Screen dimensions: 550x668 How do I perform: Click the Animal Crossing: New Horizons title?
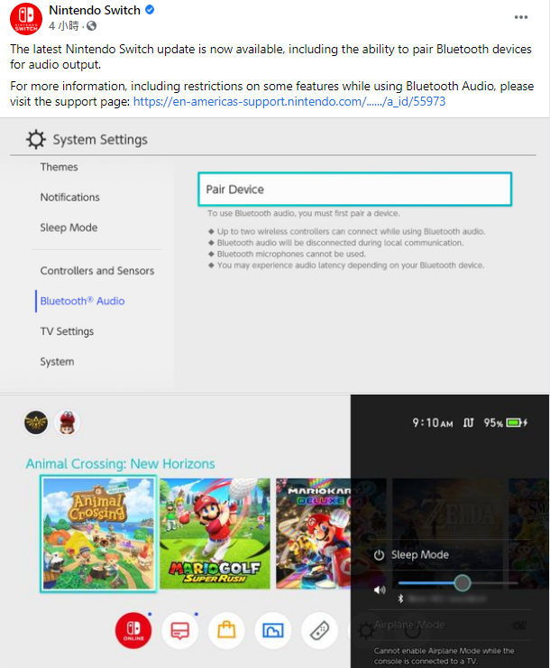pyautogui.click(x=121, y=463)
